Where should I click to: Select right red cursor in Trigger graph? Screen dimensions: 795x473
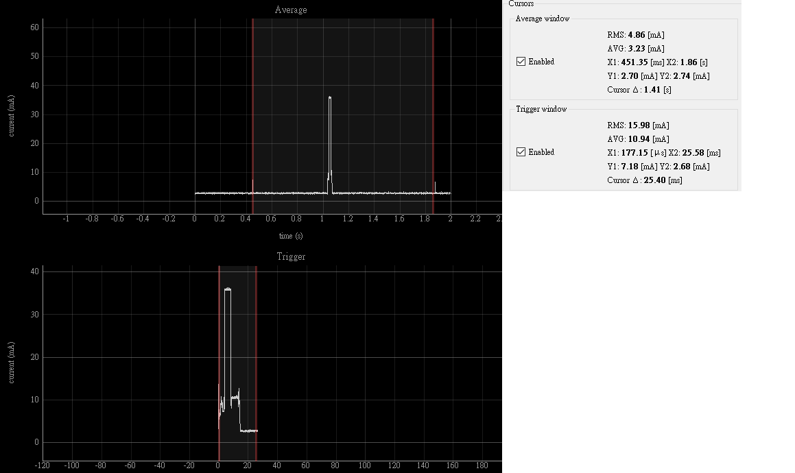(x=256, y=363)
